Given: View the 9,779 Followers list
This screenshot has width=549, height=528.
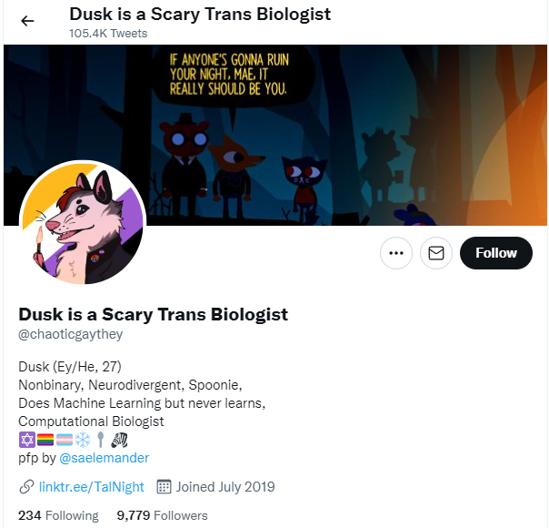Looking at the screenshot, I should coord(162,515).
